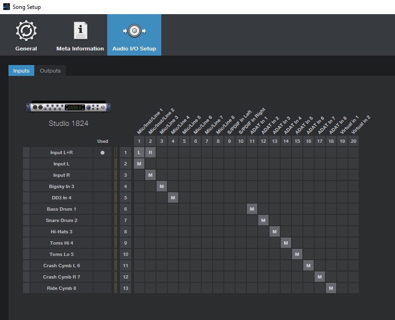This screenshot has width=395, height=320.
Task: Toggle the M routing cell for Bass Drum 1
Action: pos(252,209)
